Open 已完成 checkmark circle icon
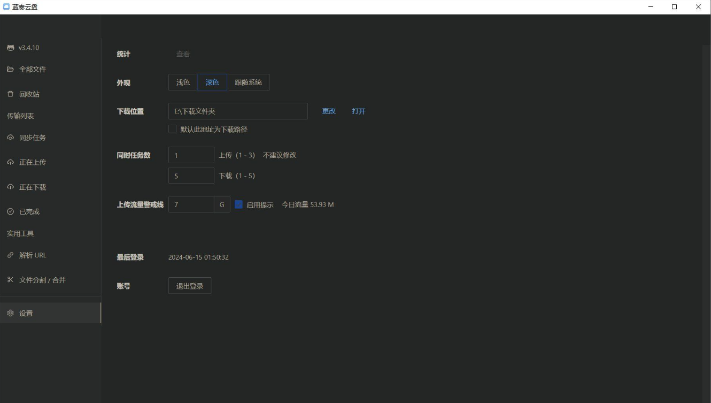The height and width of the screenshot is (403, 711). [x=10, y=212]
